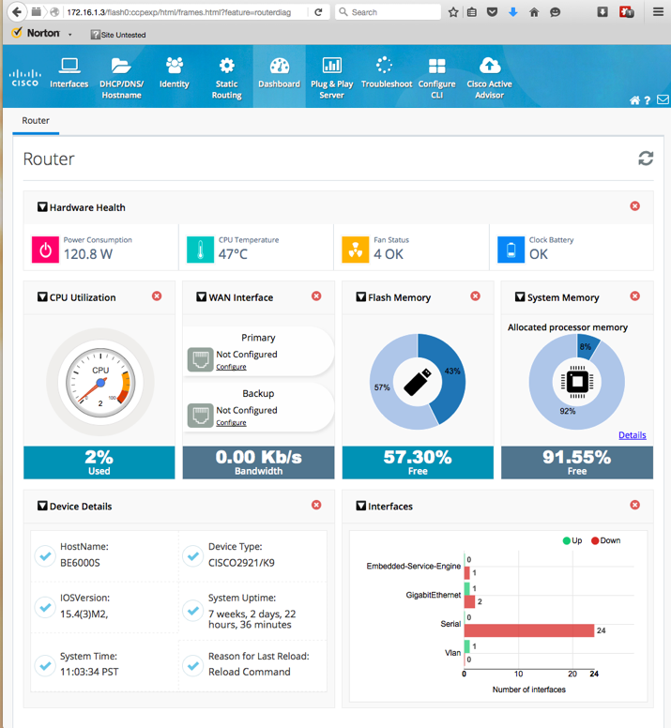Launch the Troubleshoot tool
Viewport: 671px width, 728px height.
[387, 73]
